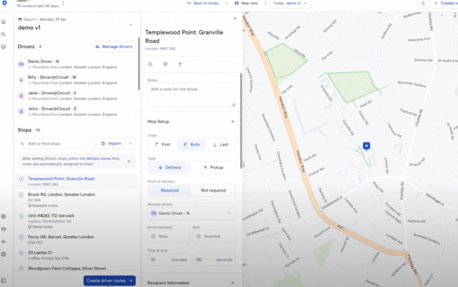This screenshot has width=458, height=287.
Task: Set proof of delivery to Not required
Action: coord(213,191)
